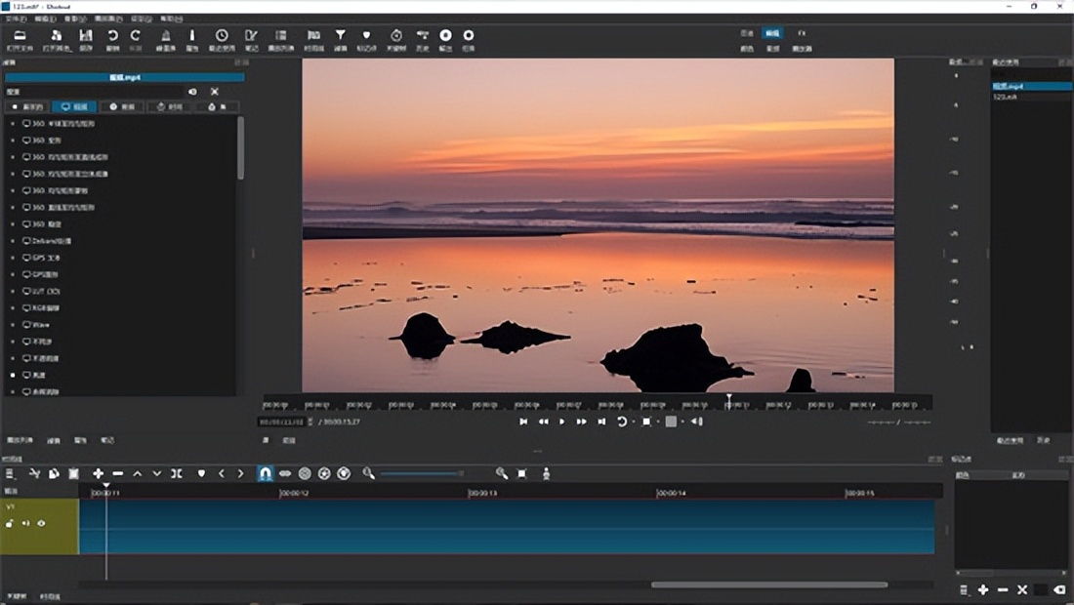
Task: Click the timeline zoom-in magnifier icon
Action: [x=501, y=473]
